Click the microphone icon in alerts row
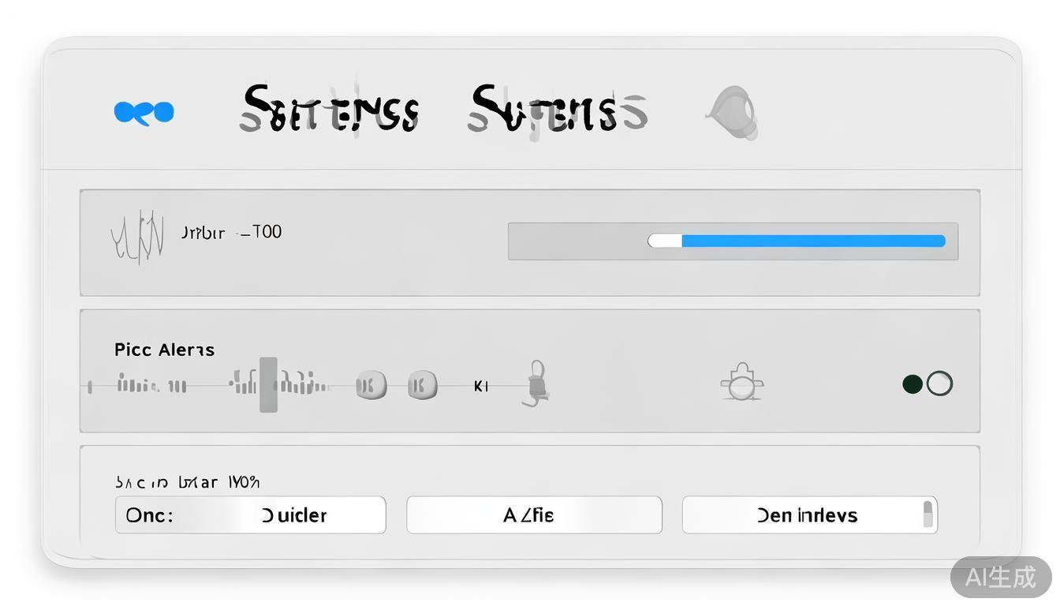The height and width of the screenshot is (606, 1060). coord(537,383)
